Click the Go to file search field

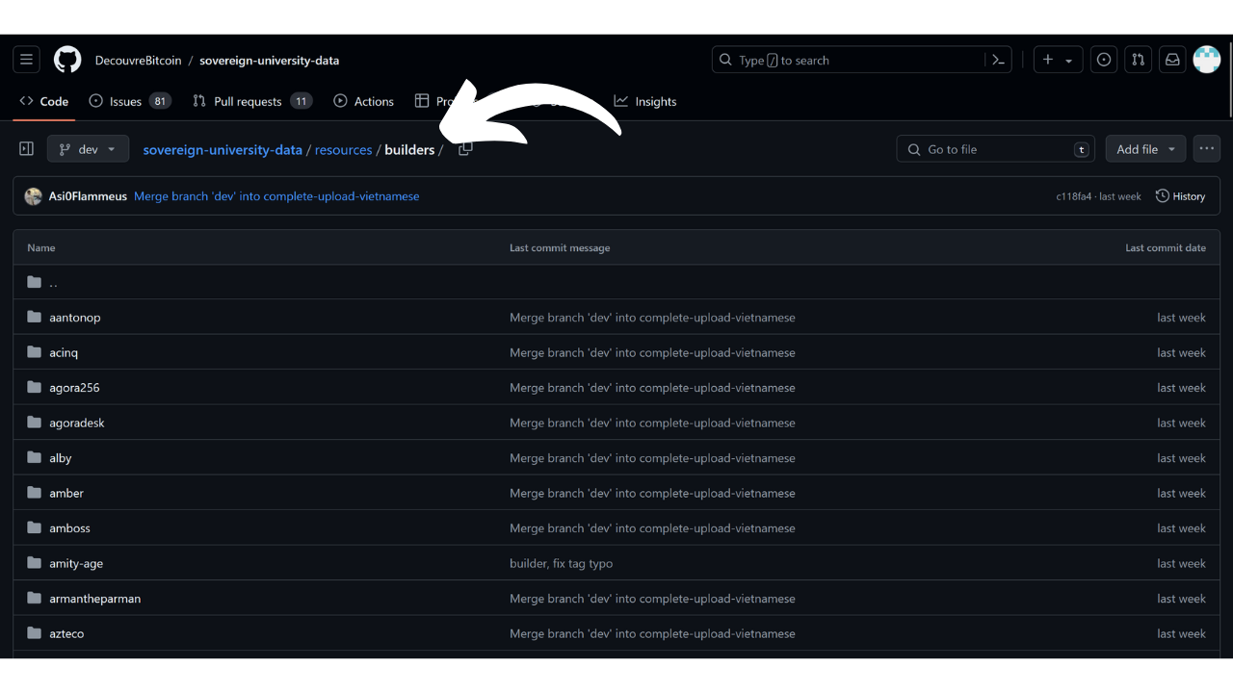point(996,149)
